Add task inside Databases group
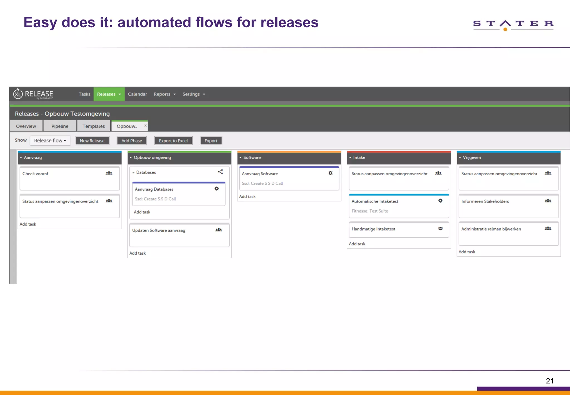 [142, 212]
